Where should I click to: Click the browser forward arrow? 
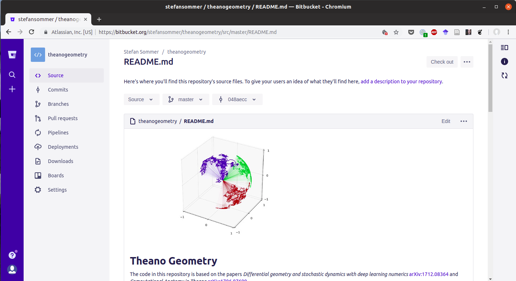click(20, 32)
